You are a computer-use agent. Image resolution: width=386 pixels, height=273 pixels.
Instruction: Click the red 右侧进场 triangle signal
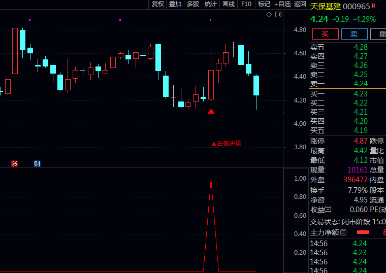pyautogui.click(x=211, y=112)
